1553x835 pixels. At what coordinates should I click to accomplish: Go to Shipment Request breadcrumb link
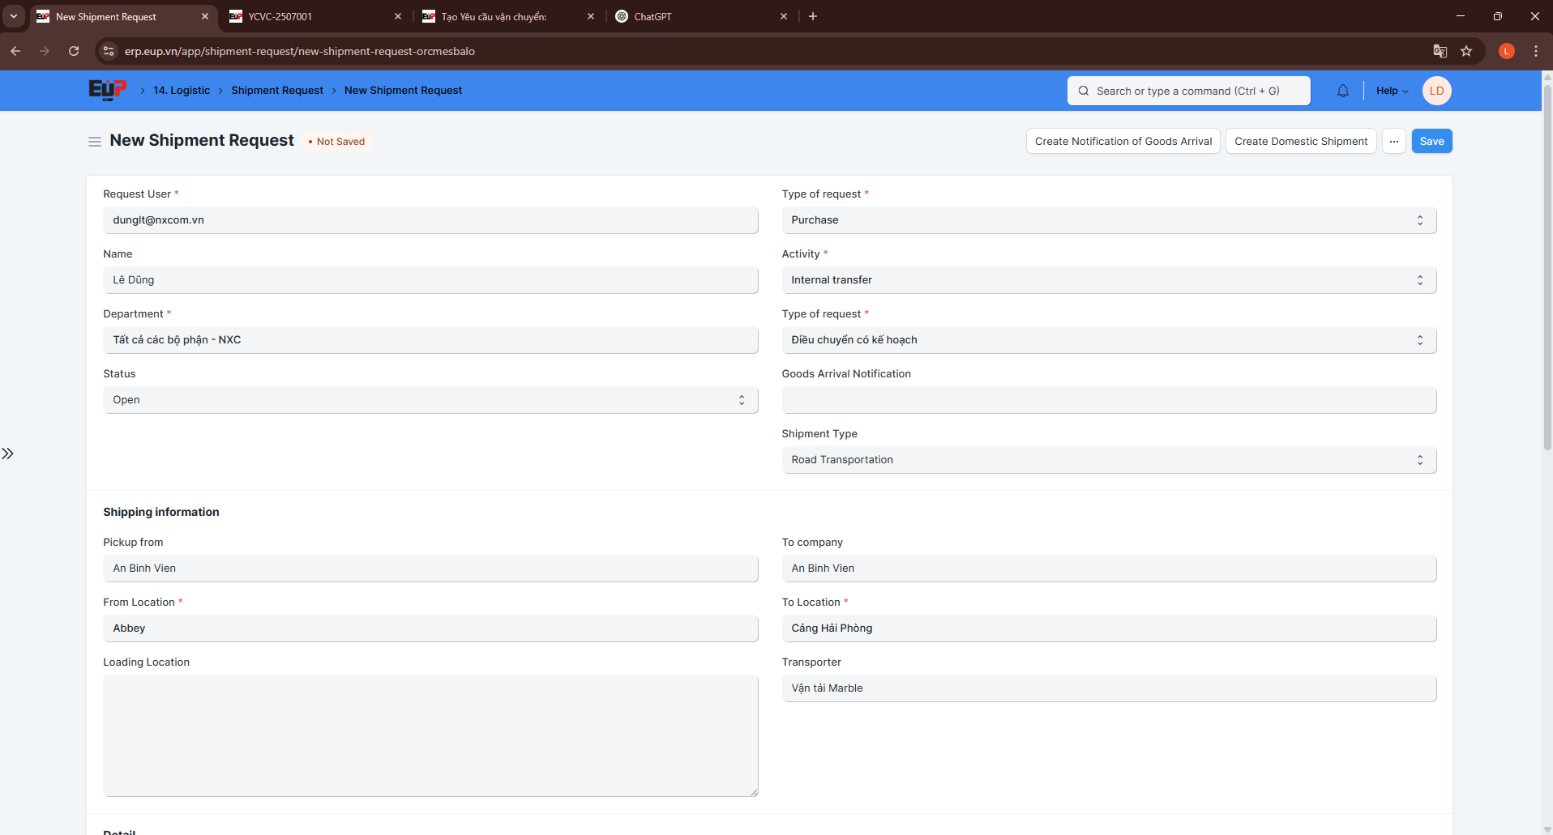(277, 91)
